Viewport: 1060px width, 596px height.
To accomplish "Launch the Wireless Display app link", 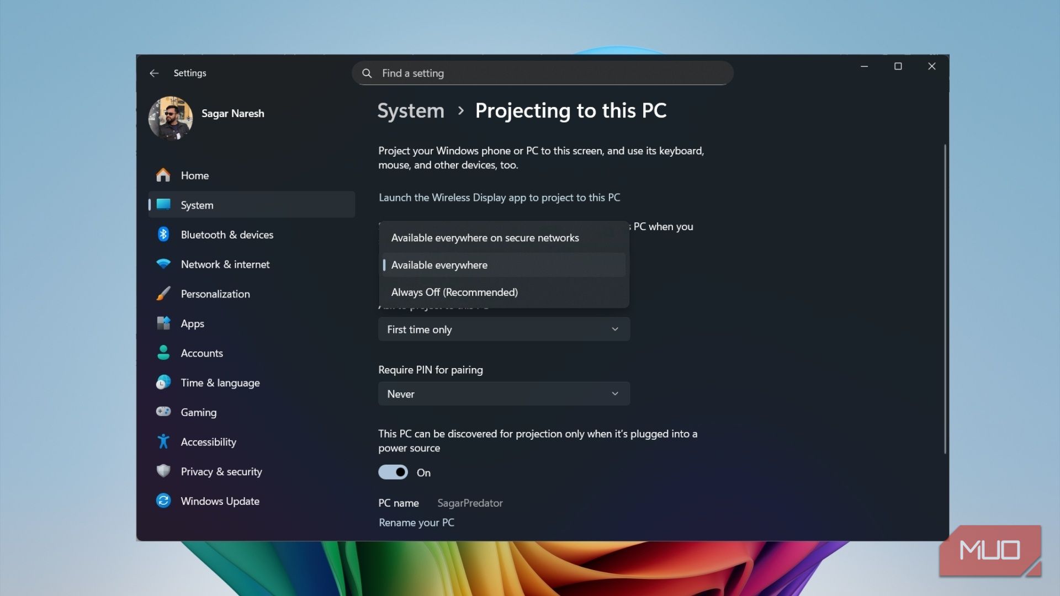I will click(499, 198).
